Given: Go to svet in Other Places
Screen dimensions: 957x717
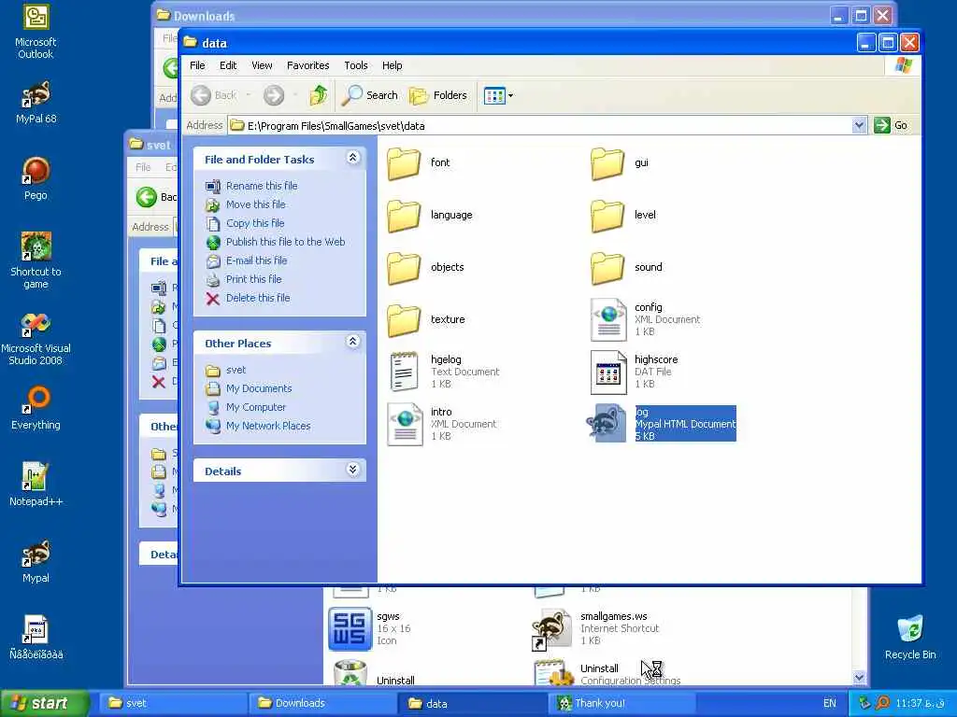Looking at the screenshot, I should tap(236, 370).
